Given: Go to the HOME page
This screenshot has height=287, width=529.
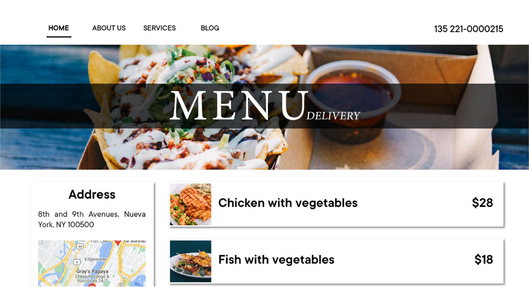Looking at the screenshot, I should [59, 28].
